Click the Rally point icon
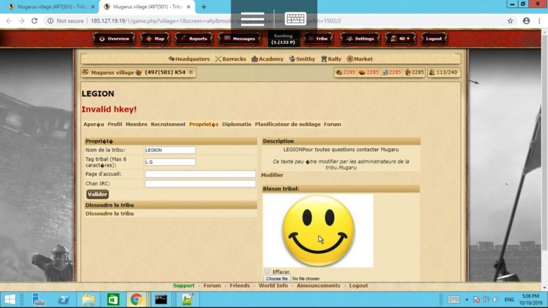Image resolution: width=548 pixels, height=308 pixels. [x=324, y=59]
